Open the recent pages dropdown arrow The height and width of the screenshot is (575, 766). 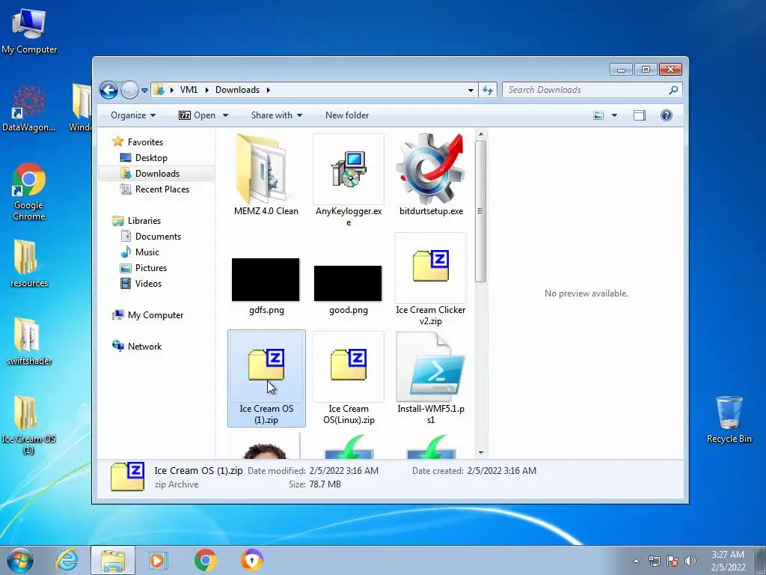pos(144,91)
